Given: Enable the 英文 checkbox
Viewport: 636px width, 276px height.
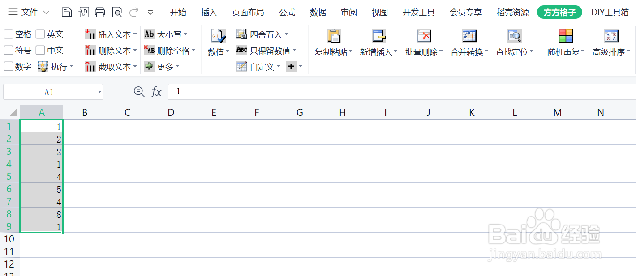Looking at the screenshot, I should [41, 34].
